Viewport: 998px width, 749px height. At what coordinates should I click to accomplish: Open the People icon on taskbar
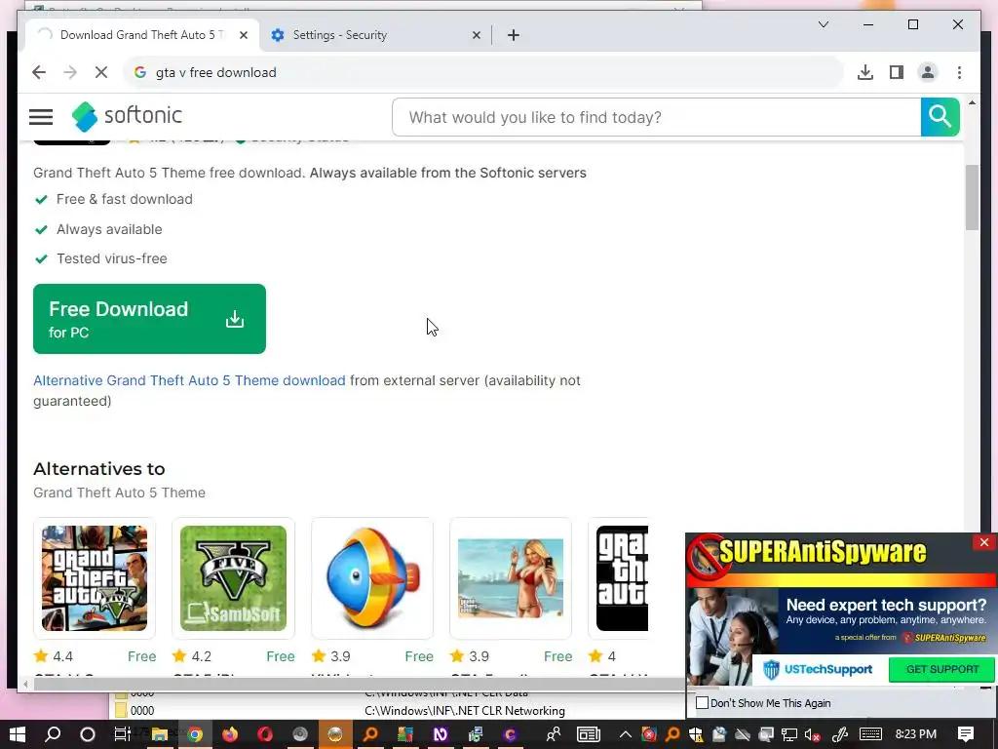(554, 734)
